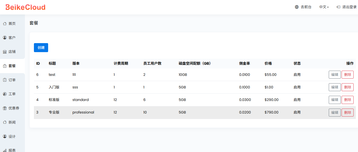Click the 创建 button
Viewport: 358px width, 152px height.
41,47
